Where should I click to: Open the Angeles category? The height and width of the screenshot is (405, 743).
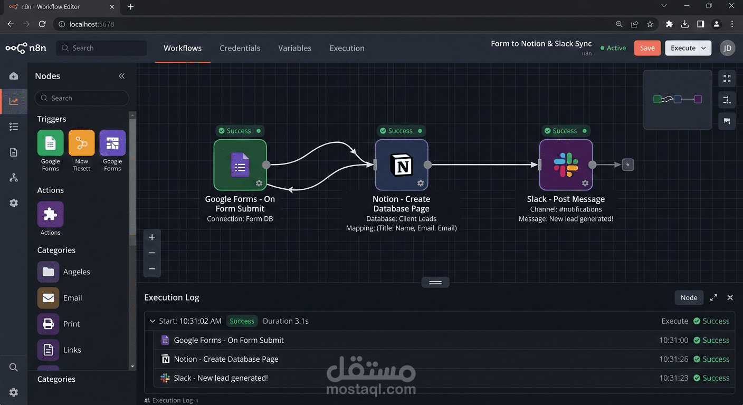pos(64,272)
